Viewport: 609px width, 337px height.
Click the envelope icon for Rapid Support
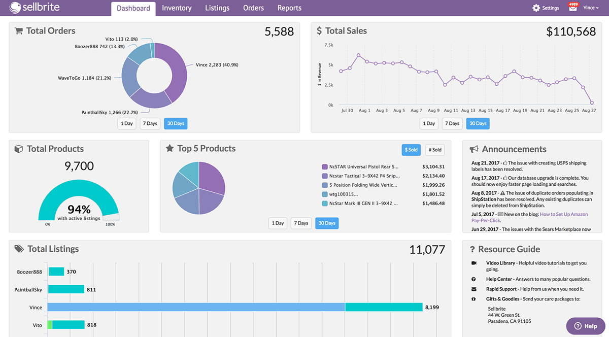coord(473,289)
